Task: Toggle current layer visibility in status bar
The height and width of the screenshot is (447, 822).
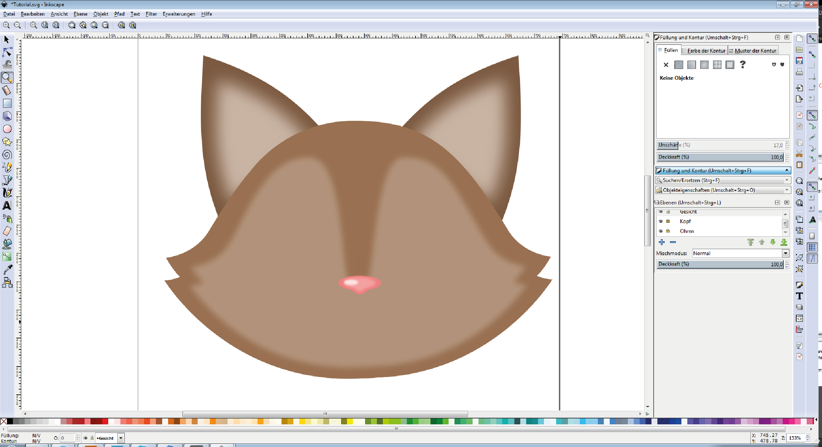Action: 86,438
